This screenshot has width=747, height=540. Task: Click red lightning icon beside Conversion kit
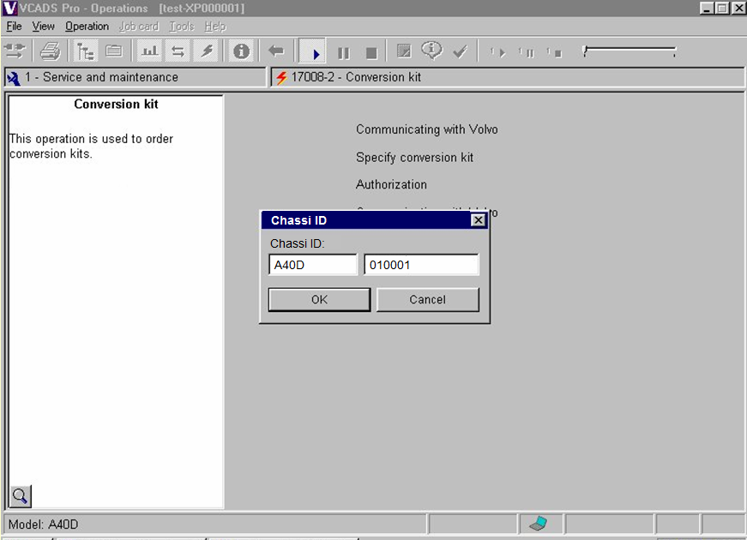[x=281, y=78]
